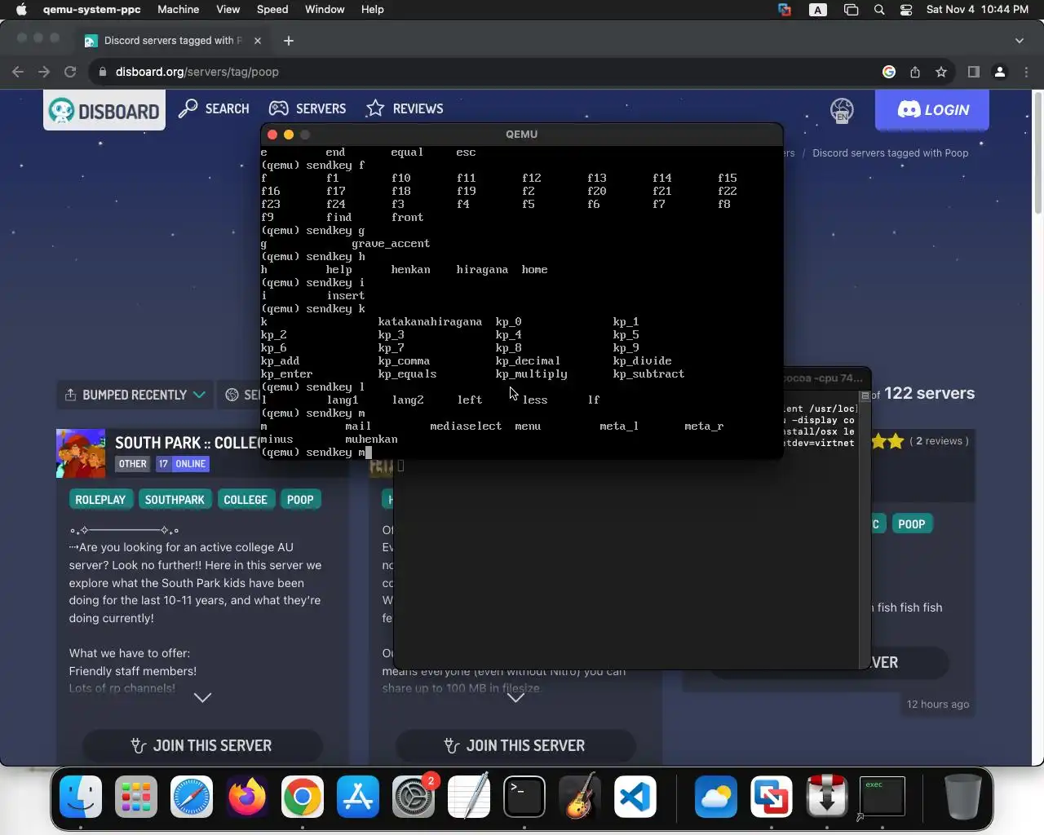Open the cloud weather app in Dock
This screenshot has height=835, width=1044.
pos(716,797)
